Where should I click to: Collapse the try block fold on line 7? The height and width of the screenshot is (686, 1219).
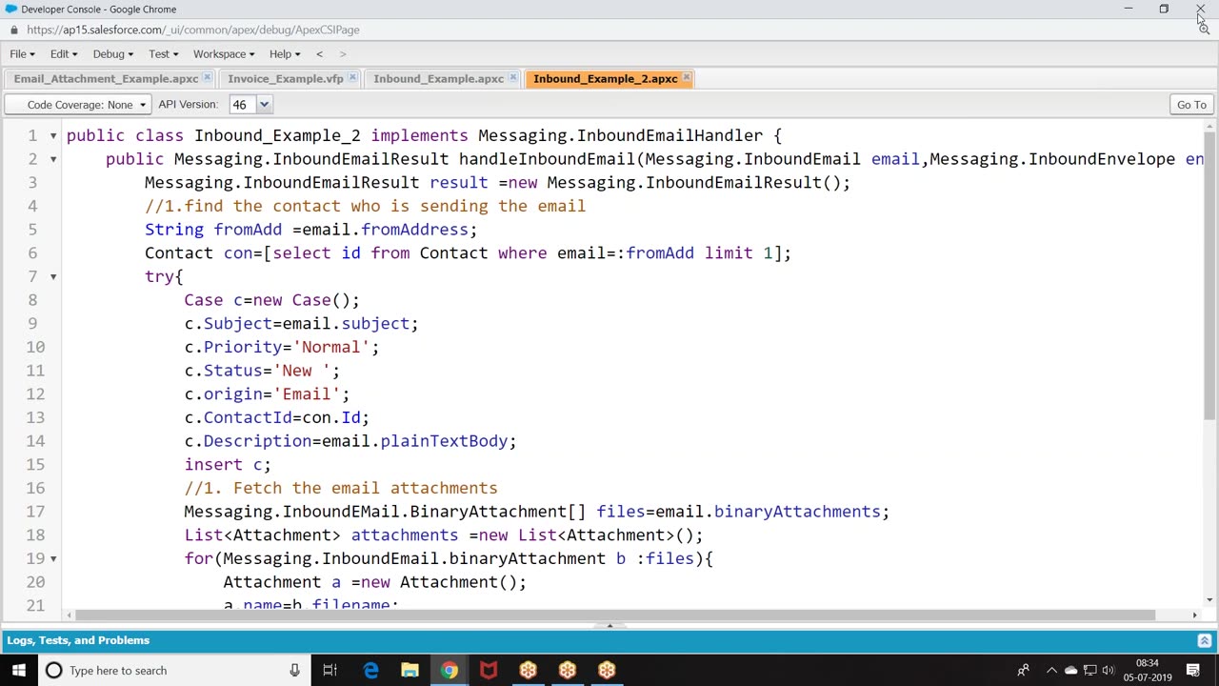tap(53, 276)
